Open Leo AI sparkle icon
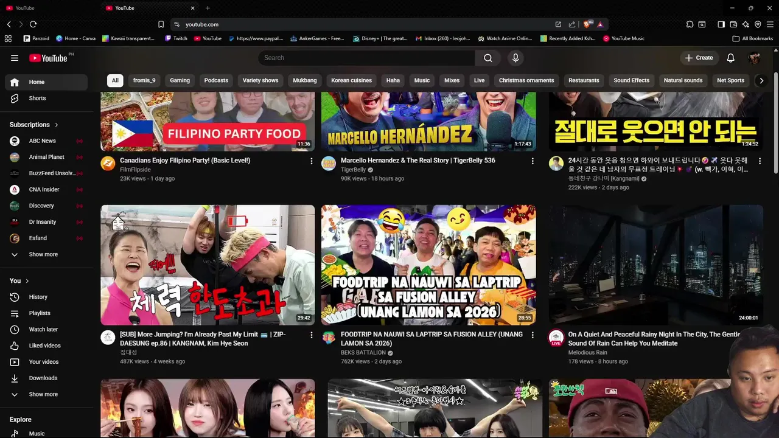 [746, 24]
